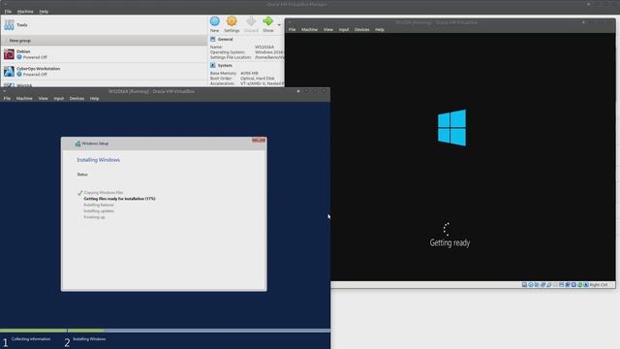Open File menu in WS2016A setup window
The width and height of the screenshot is (620, 349).
pyautogui.click(x=7, y=98)
